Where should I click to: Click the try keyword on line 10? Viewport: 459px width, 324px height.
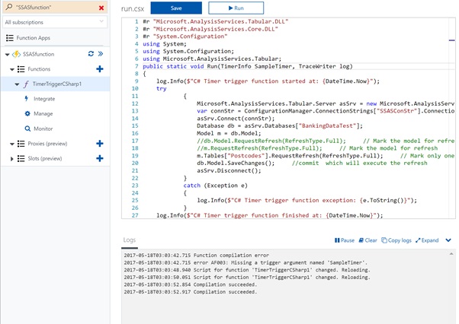162,88
